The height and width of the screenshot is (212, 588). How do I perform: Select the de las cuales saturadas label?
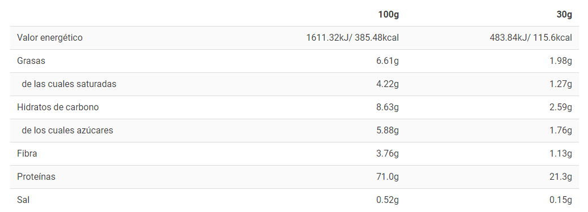point(69,84)
